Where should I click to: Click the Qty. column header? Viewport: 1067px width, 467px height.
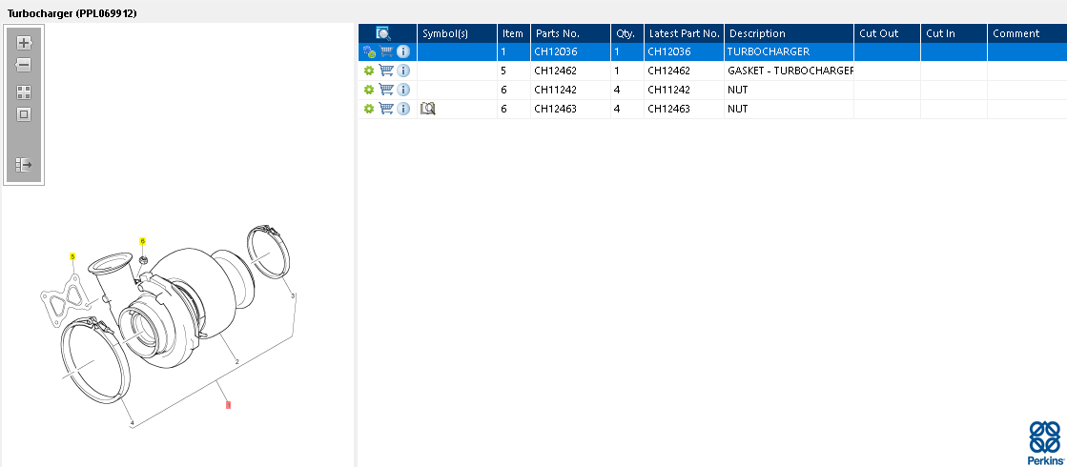[625, 33]
